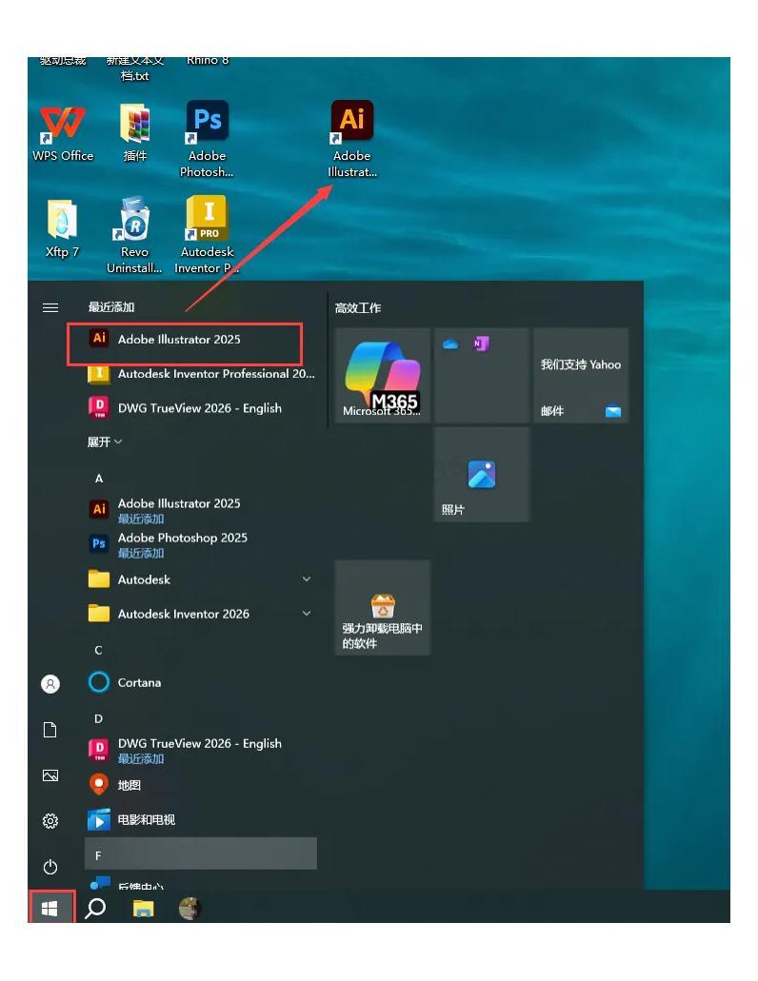Launch Adobe Photoshop desktop shortcut
Viewport: 758px width, 981px height.
point(207,139)
